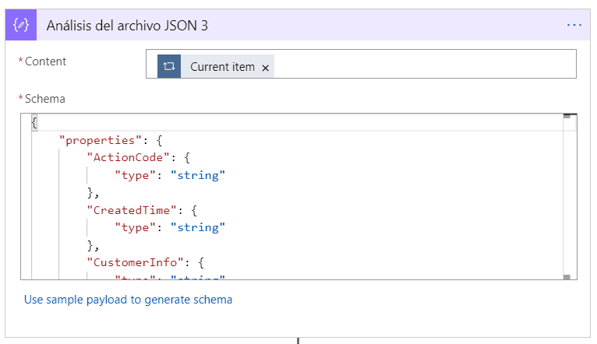Screen dimensions: 597x344
Task: Click the Parse JSON action icon
Action: (21, 25)
